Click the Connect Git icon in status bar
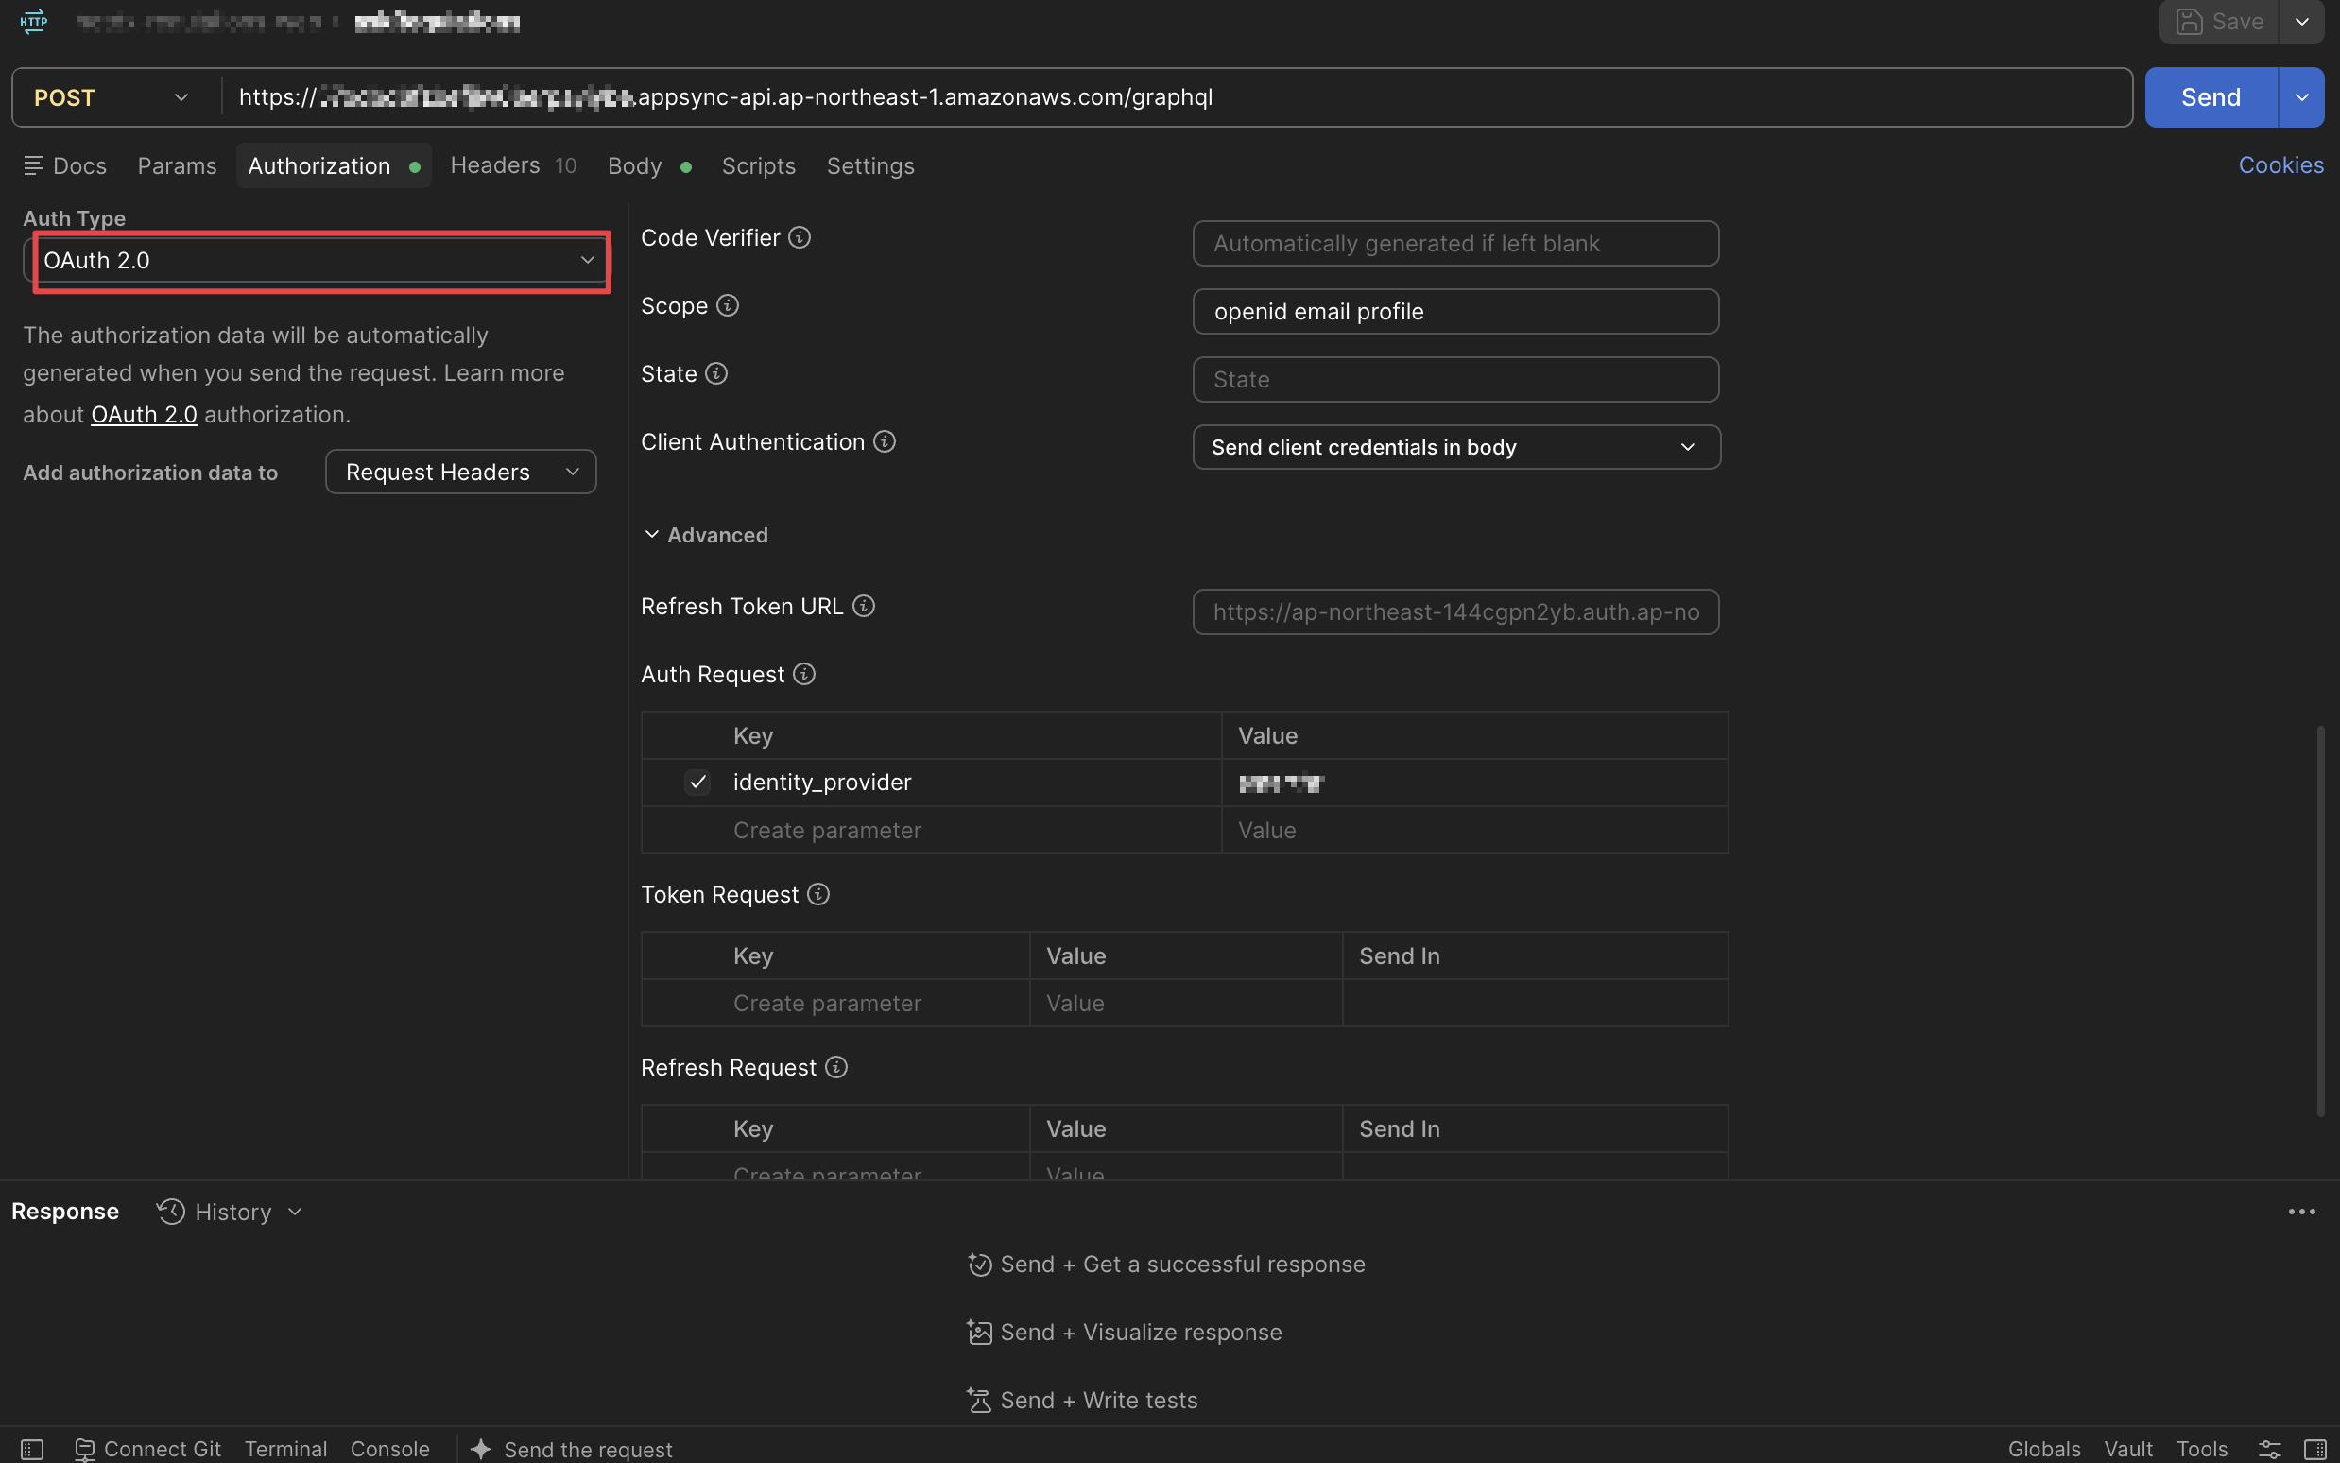2340x1463 pixels. [85, 1449]
